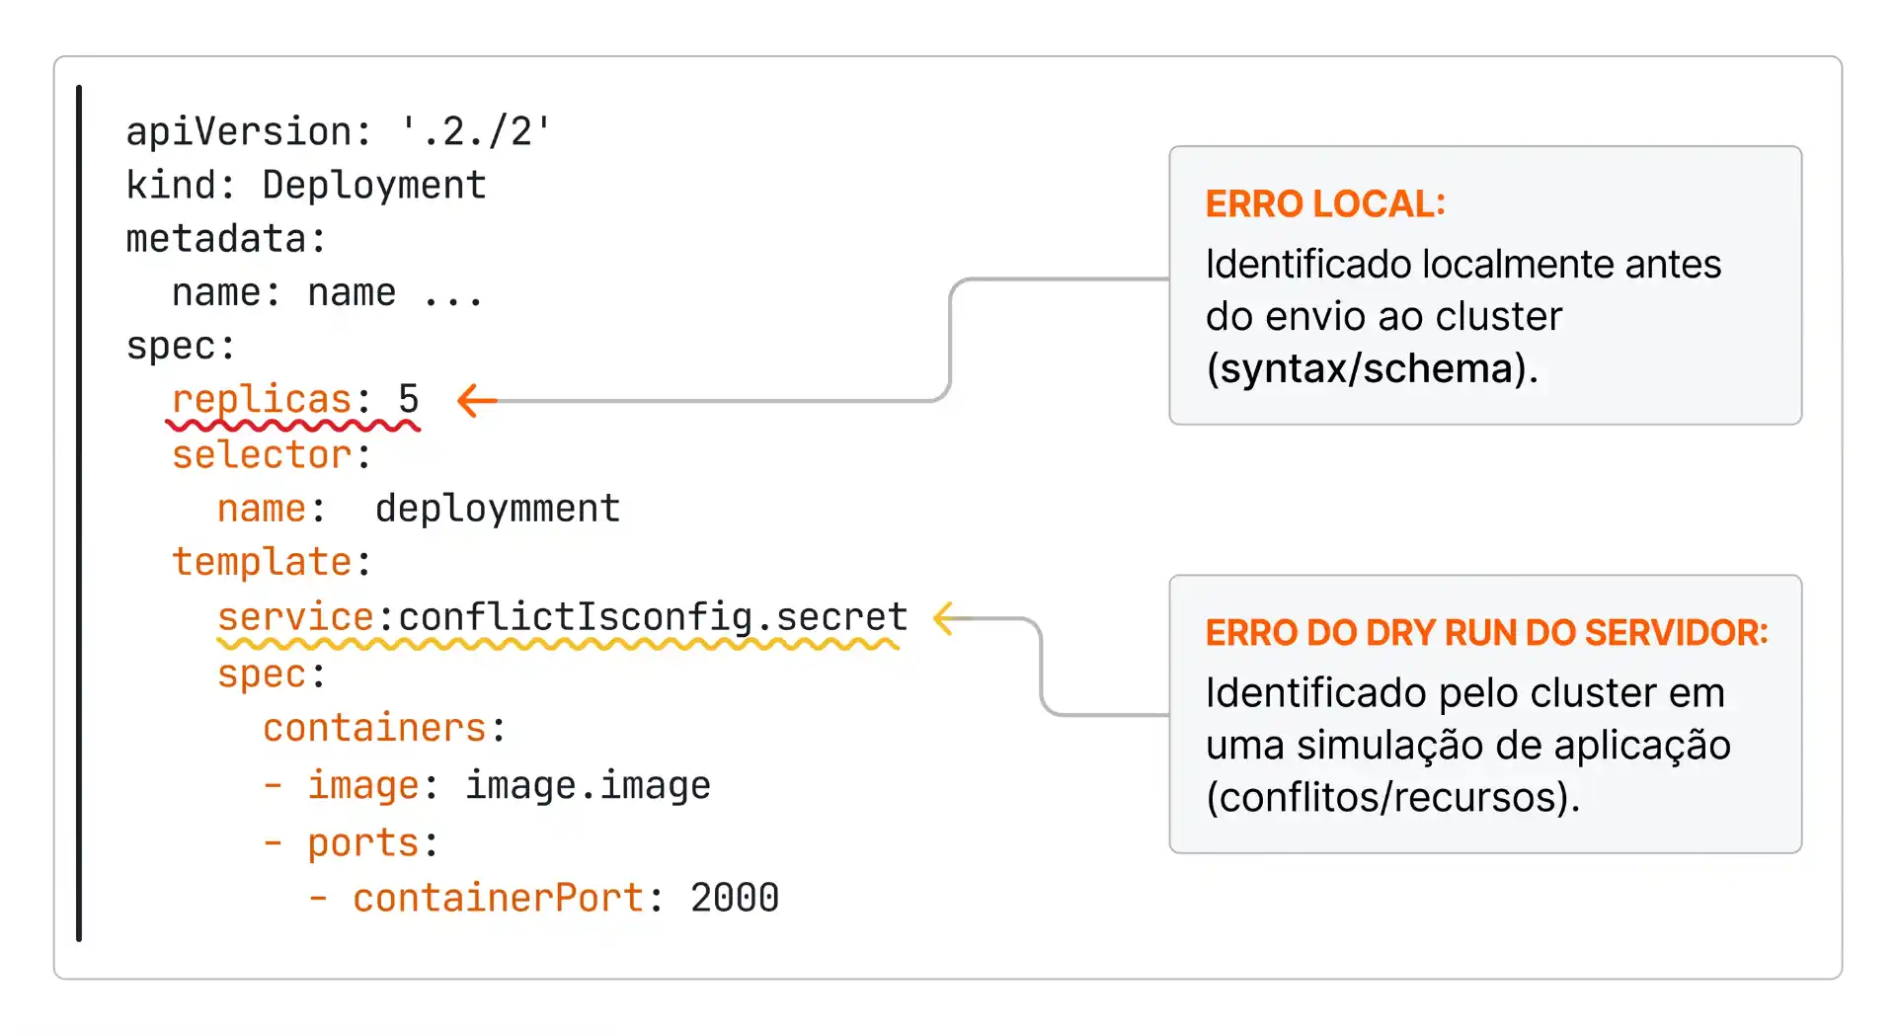Click the 'ERRO DO DRY RUN DO SERVIDOR:' heading
Viewport: 1896px width, 1034px height.
[1486, 633]
